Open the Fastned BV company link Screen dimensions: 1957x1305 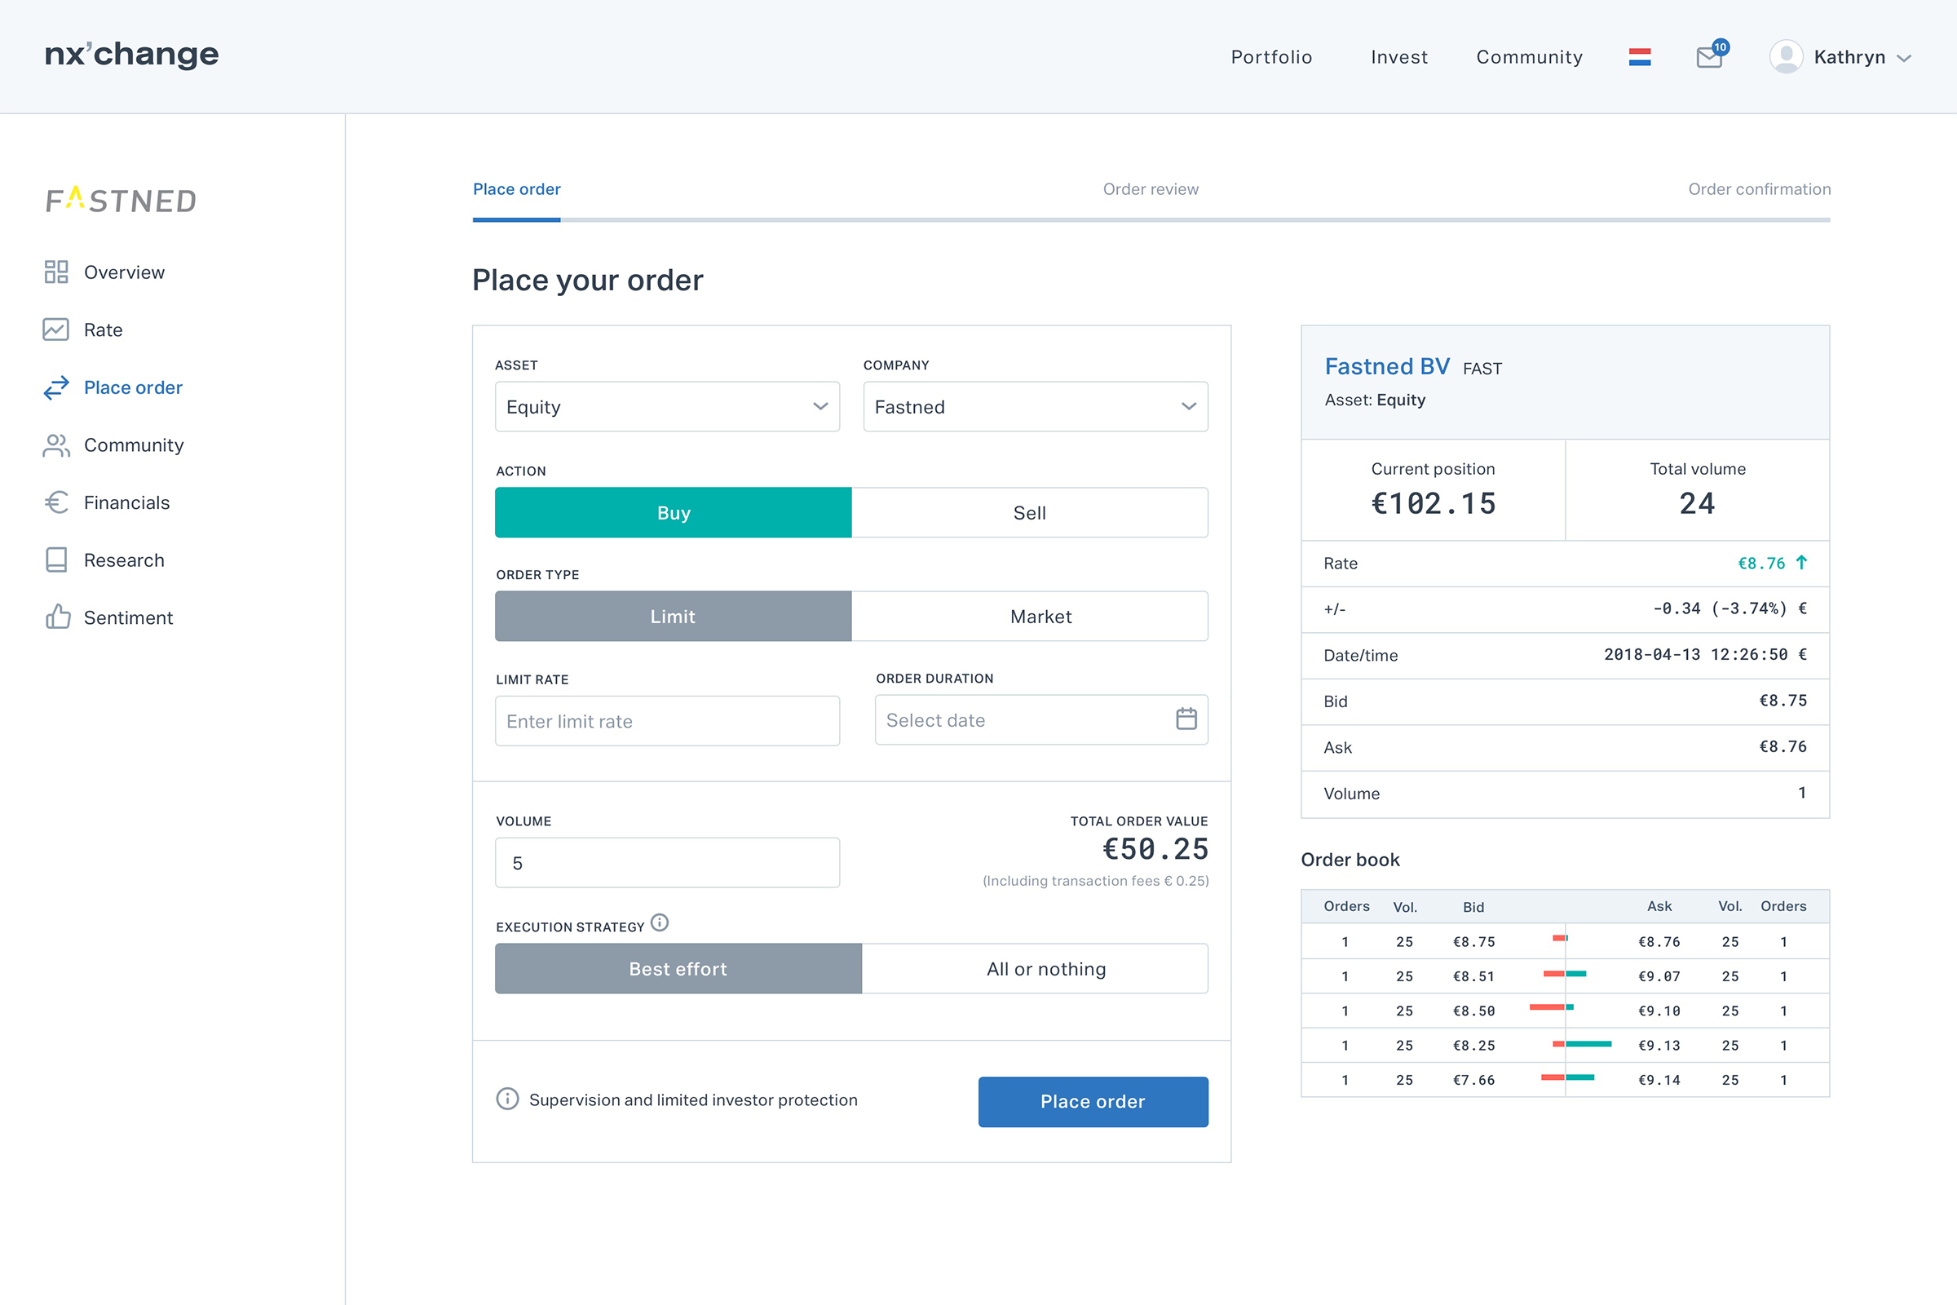(x=1386, y=366)
